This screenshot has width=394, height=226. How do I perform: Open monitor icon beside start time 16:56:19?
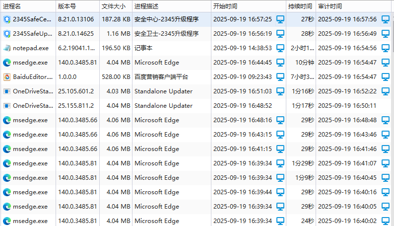[280, 34]
